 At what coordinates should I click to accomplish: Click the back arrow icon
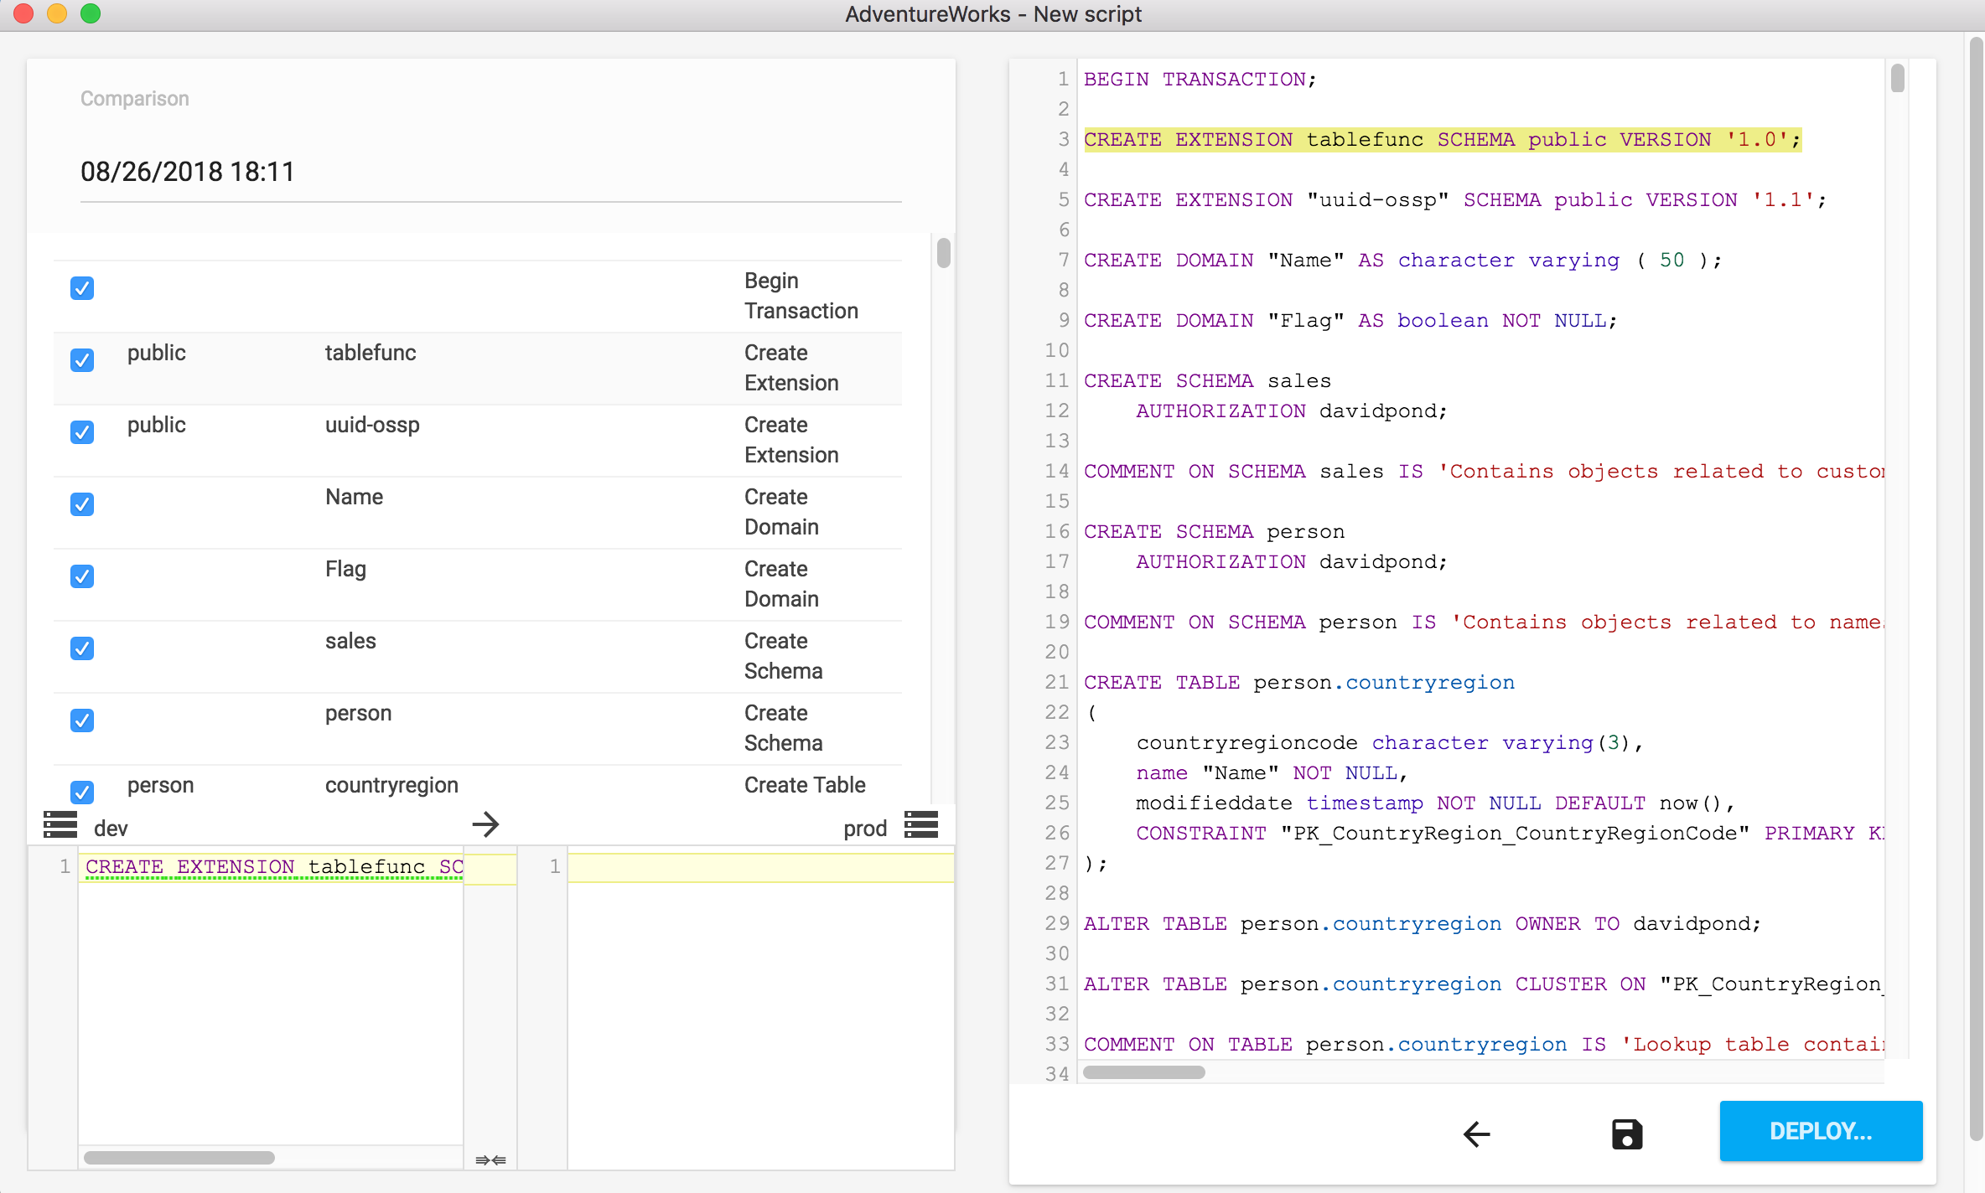click(1477, 1134)
